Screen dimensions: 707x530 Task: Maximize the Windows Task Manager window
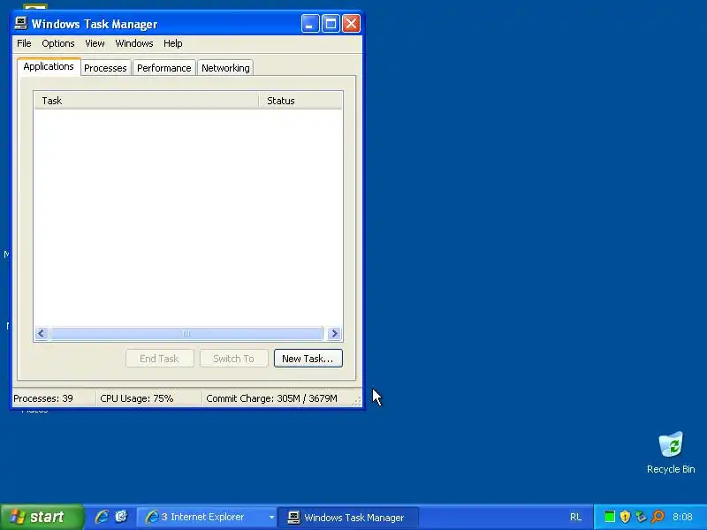pyautogui.click(x=331, y=24)
